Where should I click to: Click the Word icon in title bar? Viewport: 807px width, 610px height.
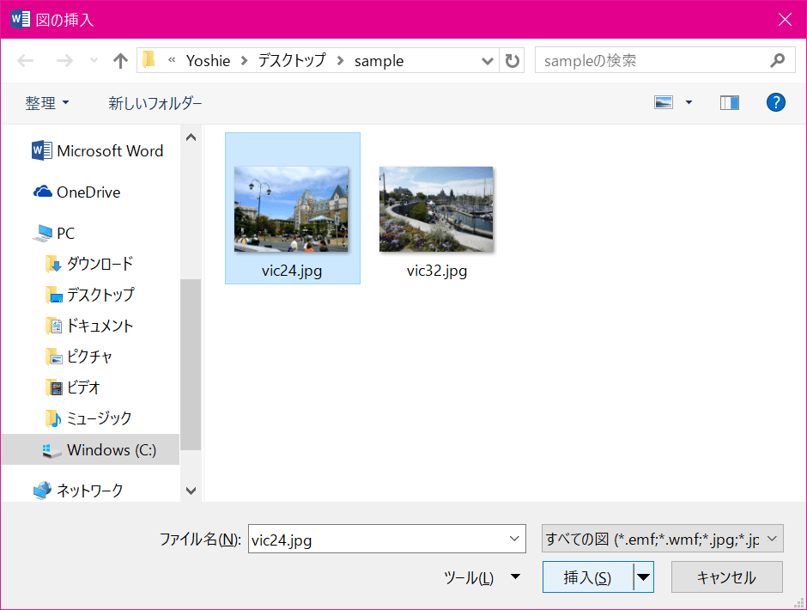(x=20, y=20)
